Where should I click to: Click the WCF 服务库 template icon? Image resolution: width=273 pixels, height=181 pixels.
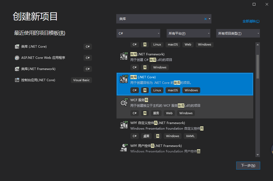(124, 102)
